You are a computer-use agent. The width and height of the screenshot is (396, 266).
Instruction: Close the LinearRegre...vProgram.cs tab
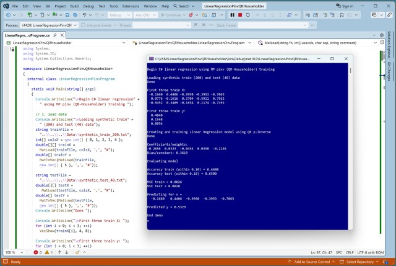[62, 35]
